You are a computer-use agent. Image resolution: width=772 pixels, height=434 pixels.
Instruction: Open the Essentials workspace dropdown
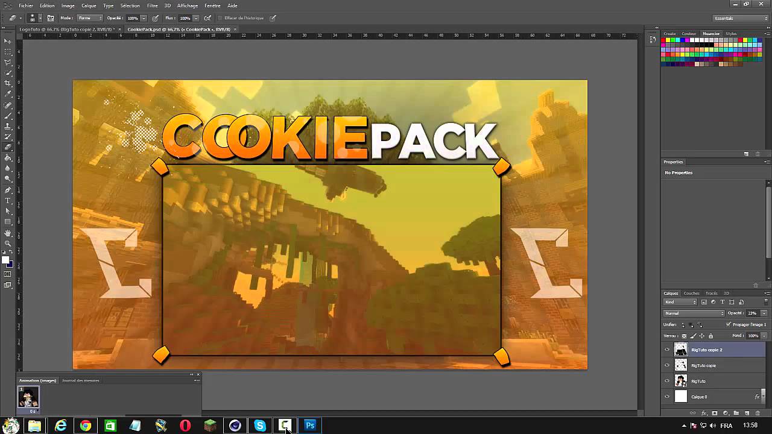(x=740, y=18)
